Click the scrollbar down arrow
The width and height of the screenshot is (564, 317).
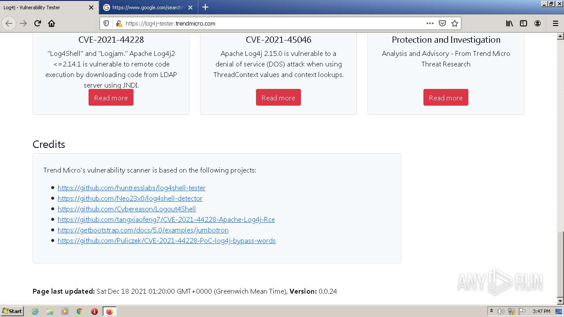click(x=560, y=301)
